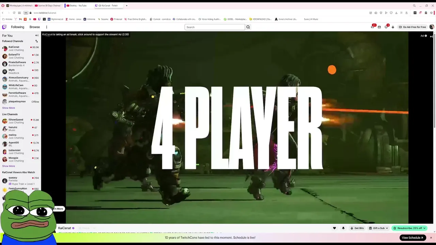This screenshot has width=436, height=245.
Task: Open HiAnime bookmark
Action: coord(89,19)
